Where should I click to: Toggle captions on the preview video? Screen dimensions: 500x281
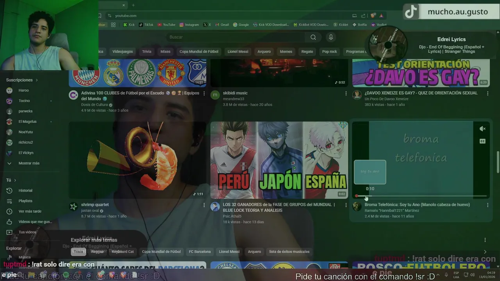coord(482,141)
